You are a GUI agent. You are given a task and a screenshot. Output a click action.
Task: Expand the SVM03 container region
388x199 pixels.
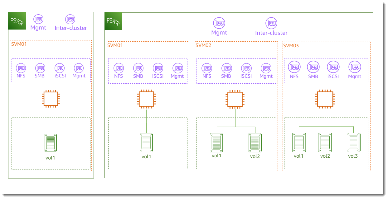326,106
